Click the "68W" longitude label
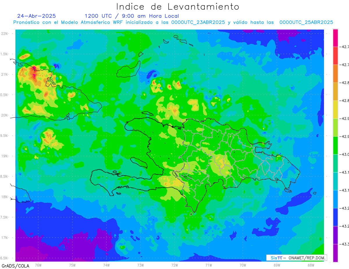The image size is (349, 269). (311, 265)
